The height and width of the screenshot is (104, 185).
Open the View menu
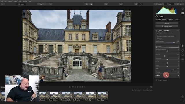[x=20, y=1]
